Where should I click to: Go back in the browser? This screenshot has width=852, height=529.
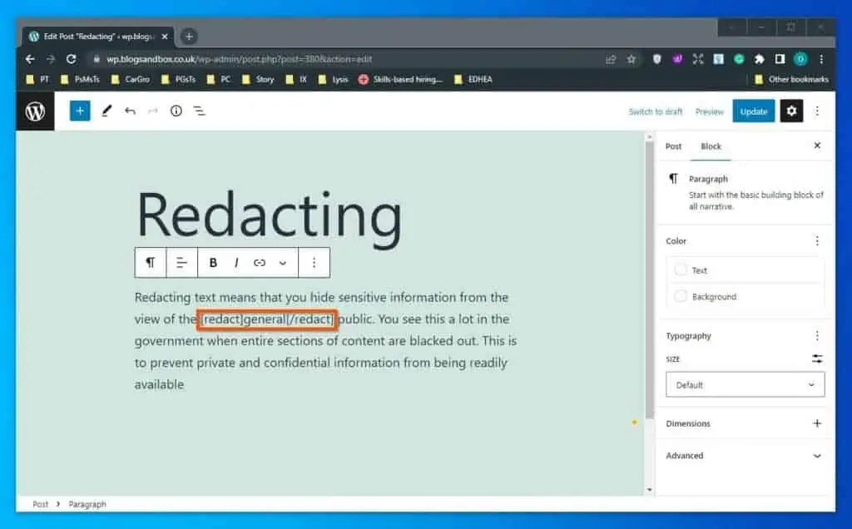point(30,59)
